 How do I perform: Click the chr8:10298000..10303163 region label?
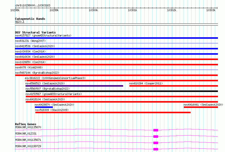(x=33, y=6)
